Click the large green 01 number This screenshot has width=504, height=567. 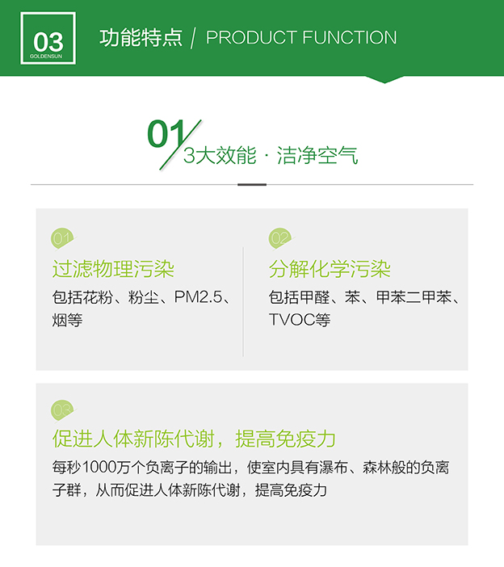click(x=164, y=134)
